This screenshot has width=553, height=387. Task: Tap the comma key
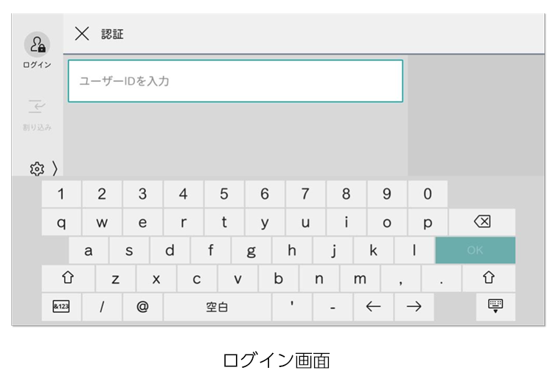(x=400, y=279)
